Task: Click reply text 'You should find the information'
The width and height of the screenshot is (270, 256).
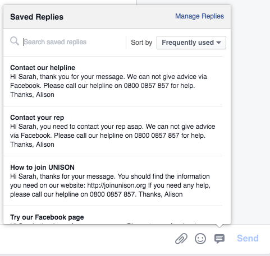Action: [x=164, y=176]
